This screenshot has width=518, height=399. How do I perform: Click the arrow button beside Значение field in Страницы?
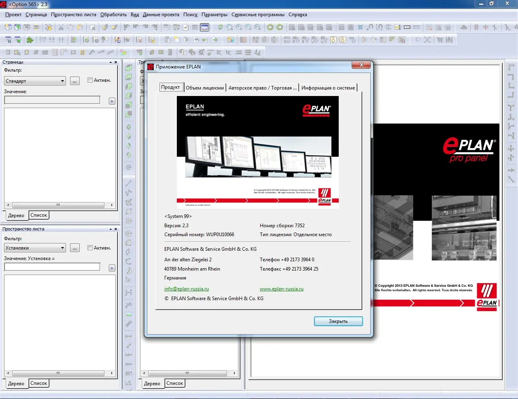click(112, 101)
